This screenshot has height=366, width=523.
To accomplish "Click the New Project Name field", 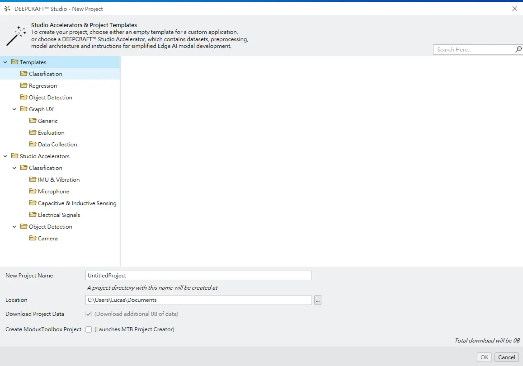I will click(x=198, y=276).
